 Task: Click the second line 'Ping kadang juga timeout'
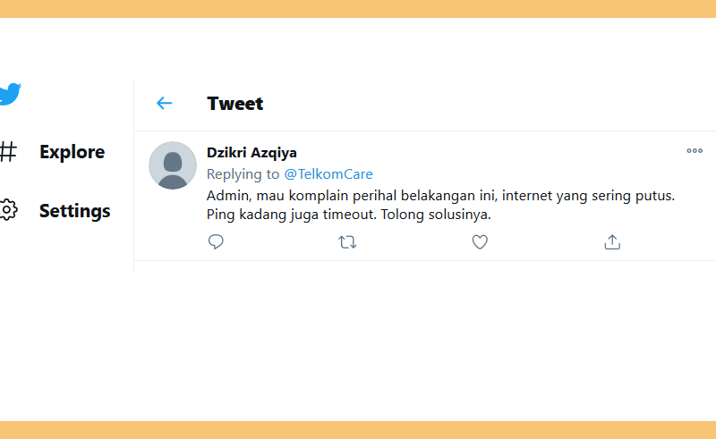coord(292,215)
